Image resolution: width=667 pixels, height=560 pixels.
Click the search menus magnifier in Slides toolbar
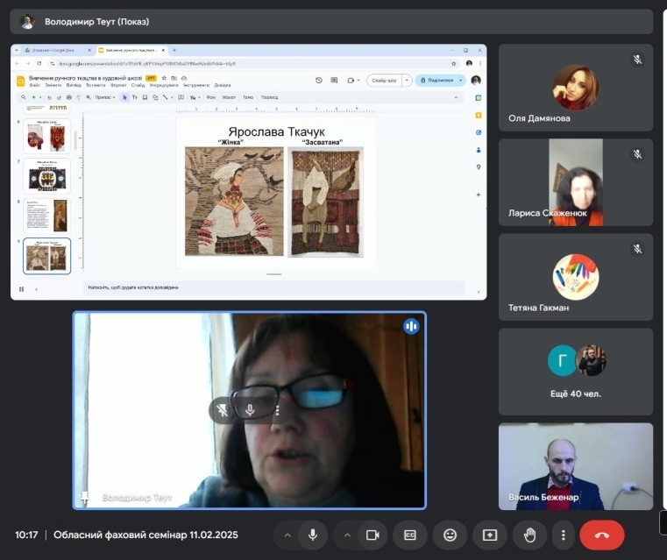23,97
